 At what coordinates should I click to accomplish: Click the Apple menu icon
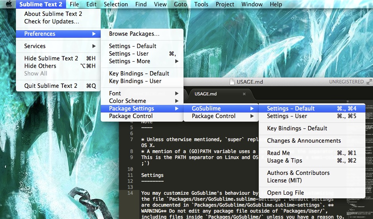coord(8,4)
